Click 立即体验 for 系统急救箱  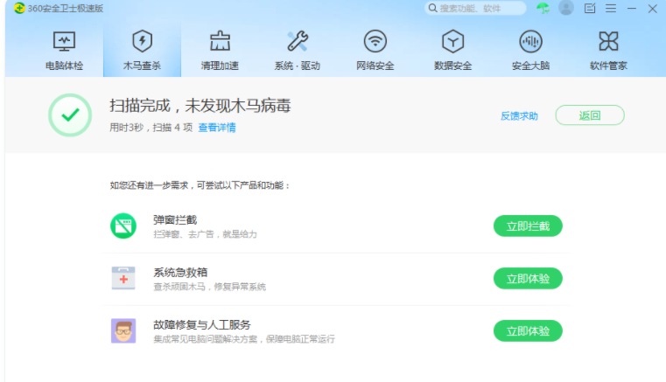[528, 279]
